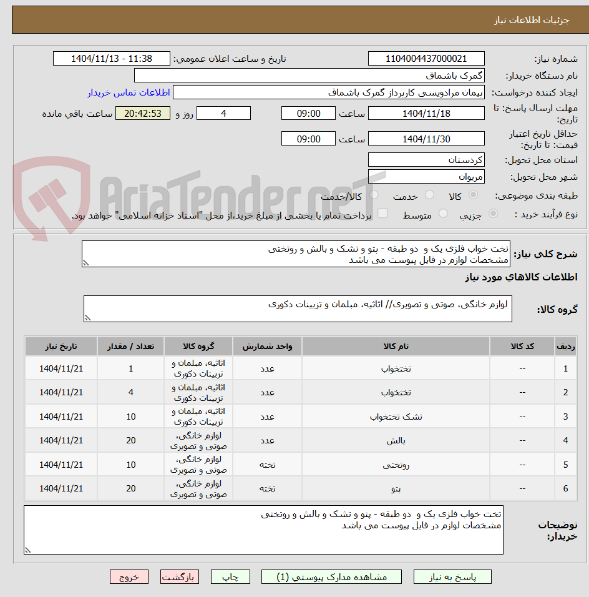
Task: Click the شماره نیاز number field
Action: pyautogui.click(x=426, y=59)
